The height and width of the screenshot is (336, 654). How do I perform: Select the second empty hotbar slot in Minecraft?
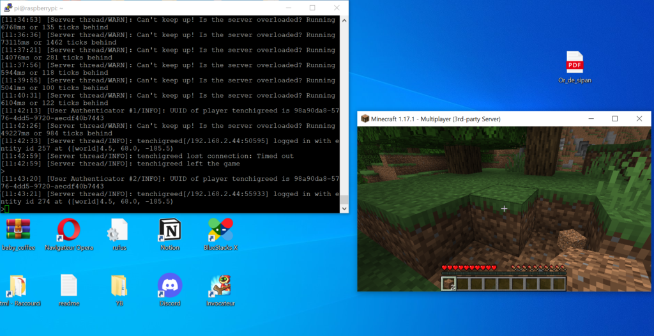pos(462,284)
